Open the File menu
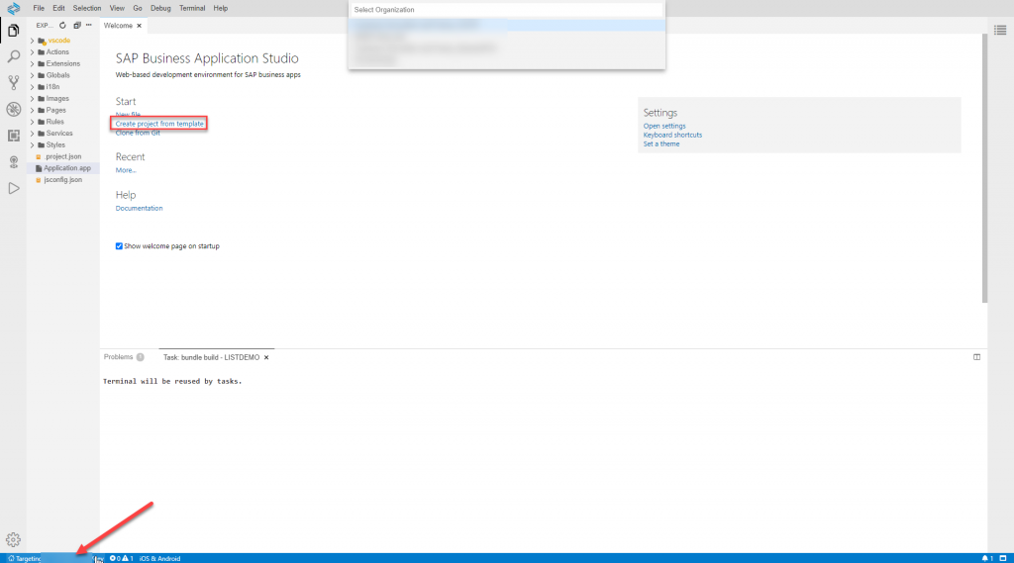Viewport: 1014px width, 563px height. coord(39,8)
